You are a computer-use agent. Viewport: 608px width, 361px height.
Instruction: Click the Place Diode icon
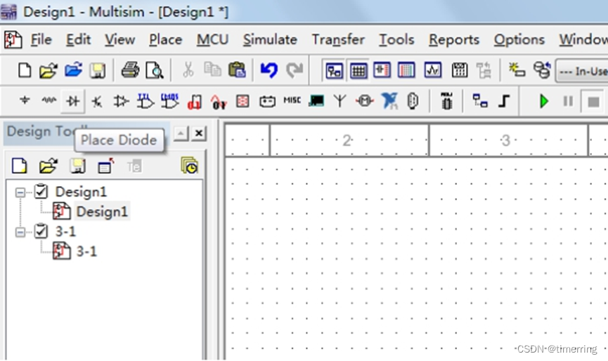click(x=73, y=101)
